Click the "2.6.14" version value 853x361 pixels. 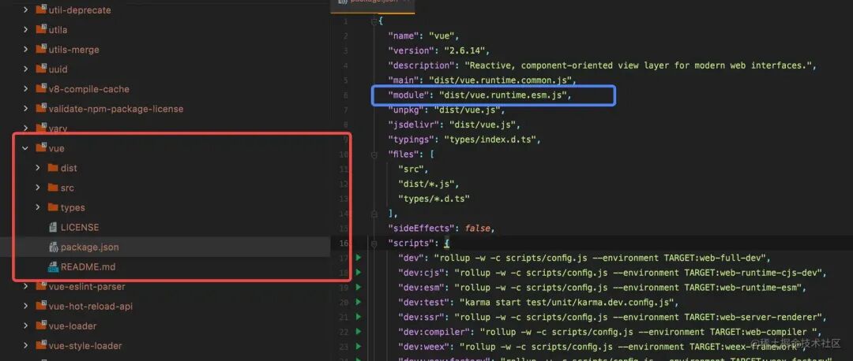[x=466, y=51]
